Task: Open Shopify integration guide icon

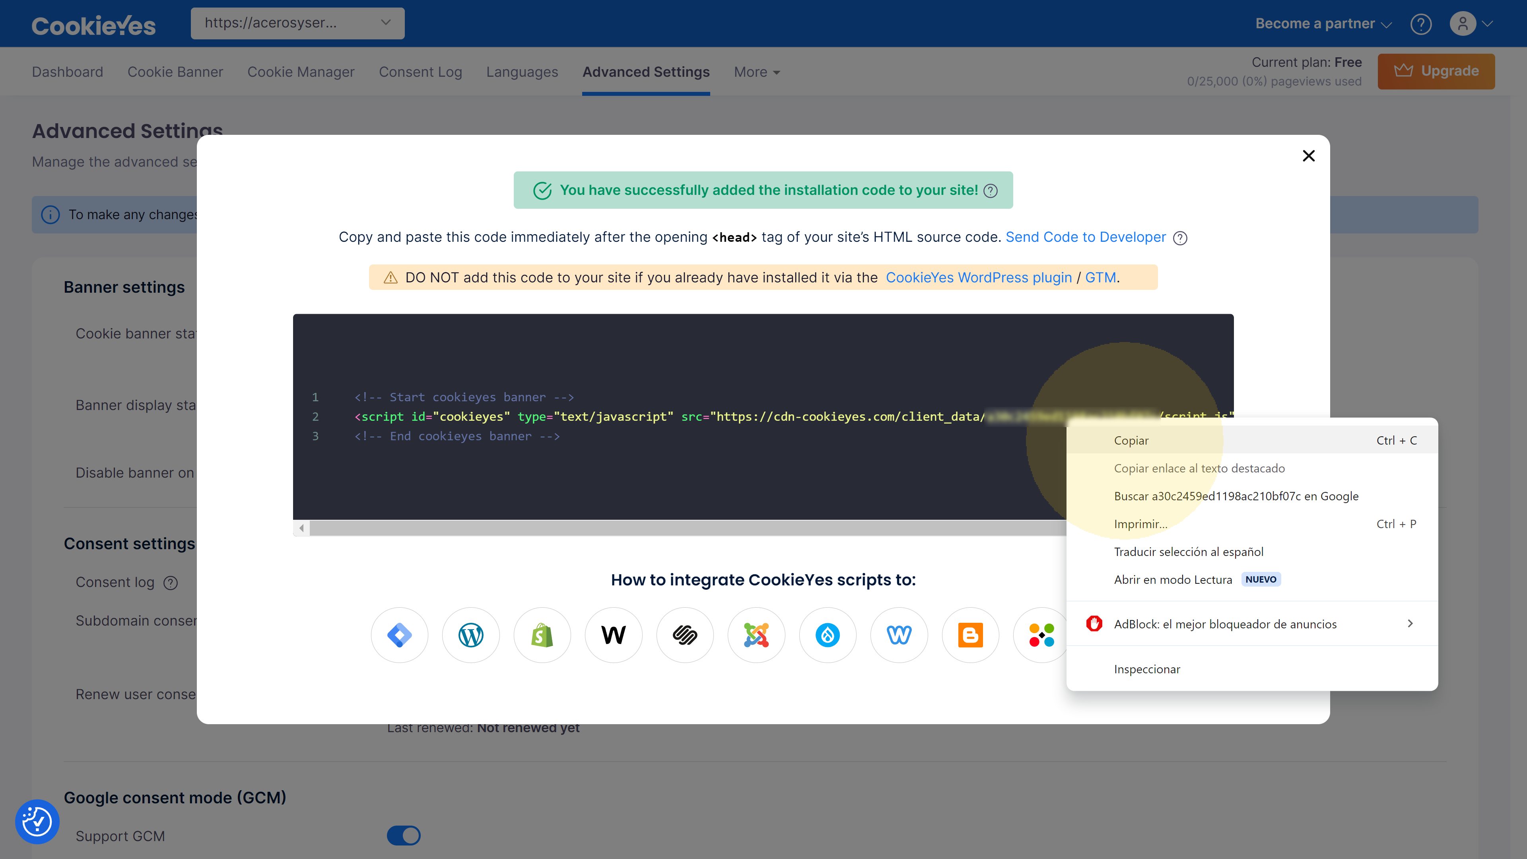Action: [x=542, y=635]
